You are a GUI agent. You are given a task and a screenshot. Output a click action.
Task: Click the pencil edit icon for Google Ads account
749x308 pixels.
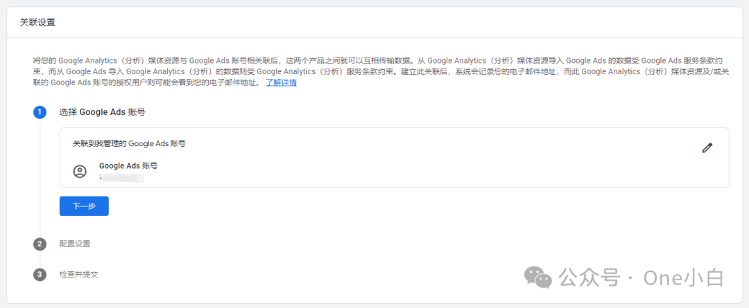coord(707,148)
